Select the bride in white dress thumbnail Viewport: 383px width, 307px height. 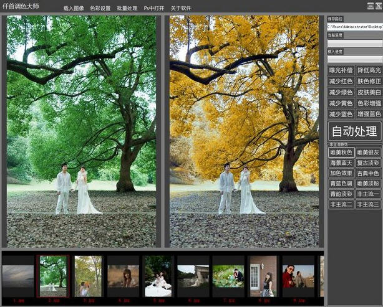point(158,275)
